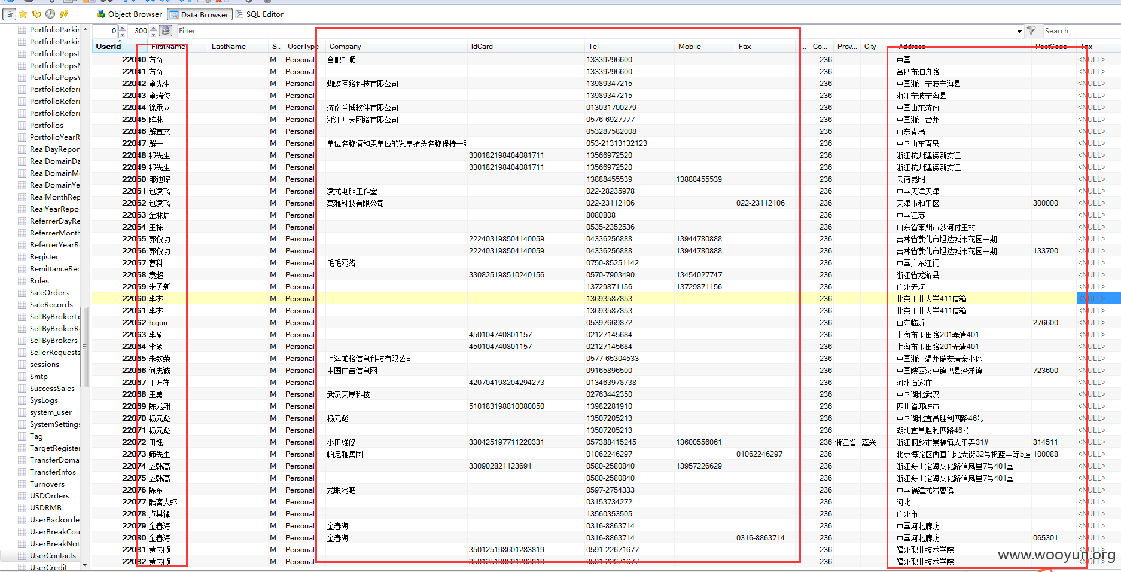Open favorites with the yellow star icon

(x=23, y=14)
